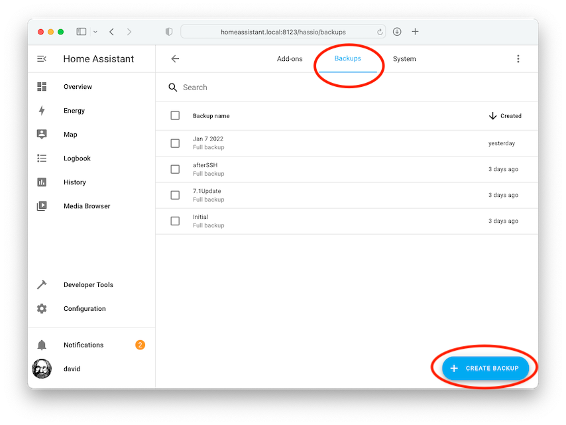The width and height of the screenshot is (566, 425).
Task: Open the afterSSH backup name
Action: (x=205, y=165)
